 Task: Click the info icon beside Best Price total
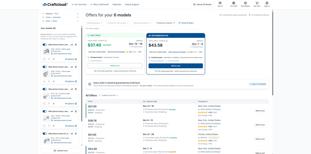tap(106, 41)
